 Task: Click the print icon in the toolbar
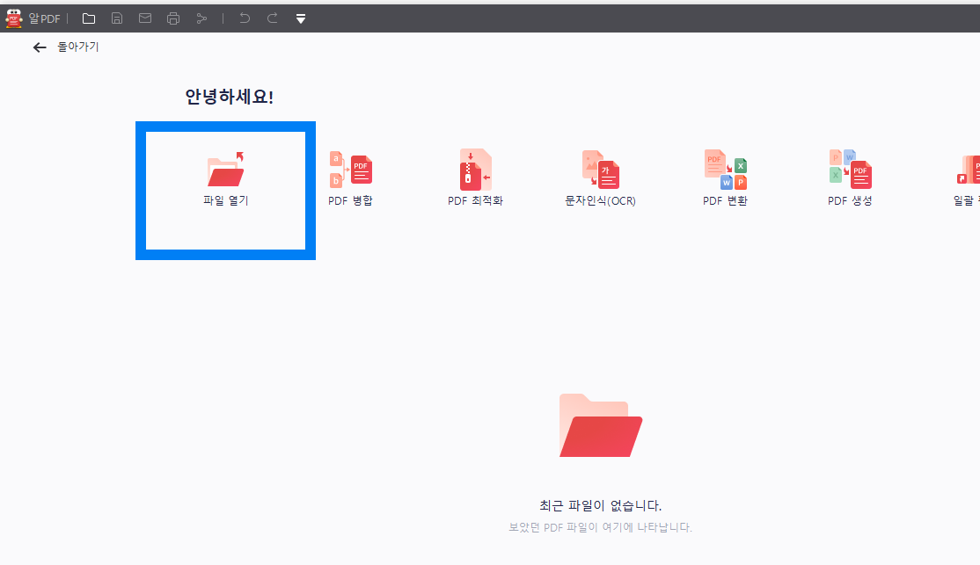[173, 18]
